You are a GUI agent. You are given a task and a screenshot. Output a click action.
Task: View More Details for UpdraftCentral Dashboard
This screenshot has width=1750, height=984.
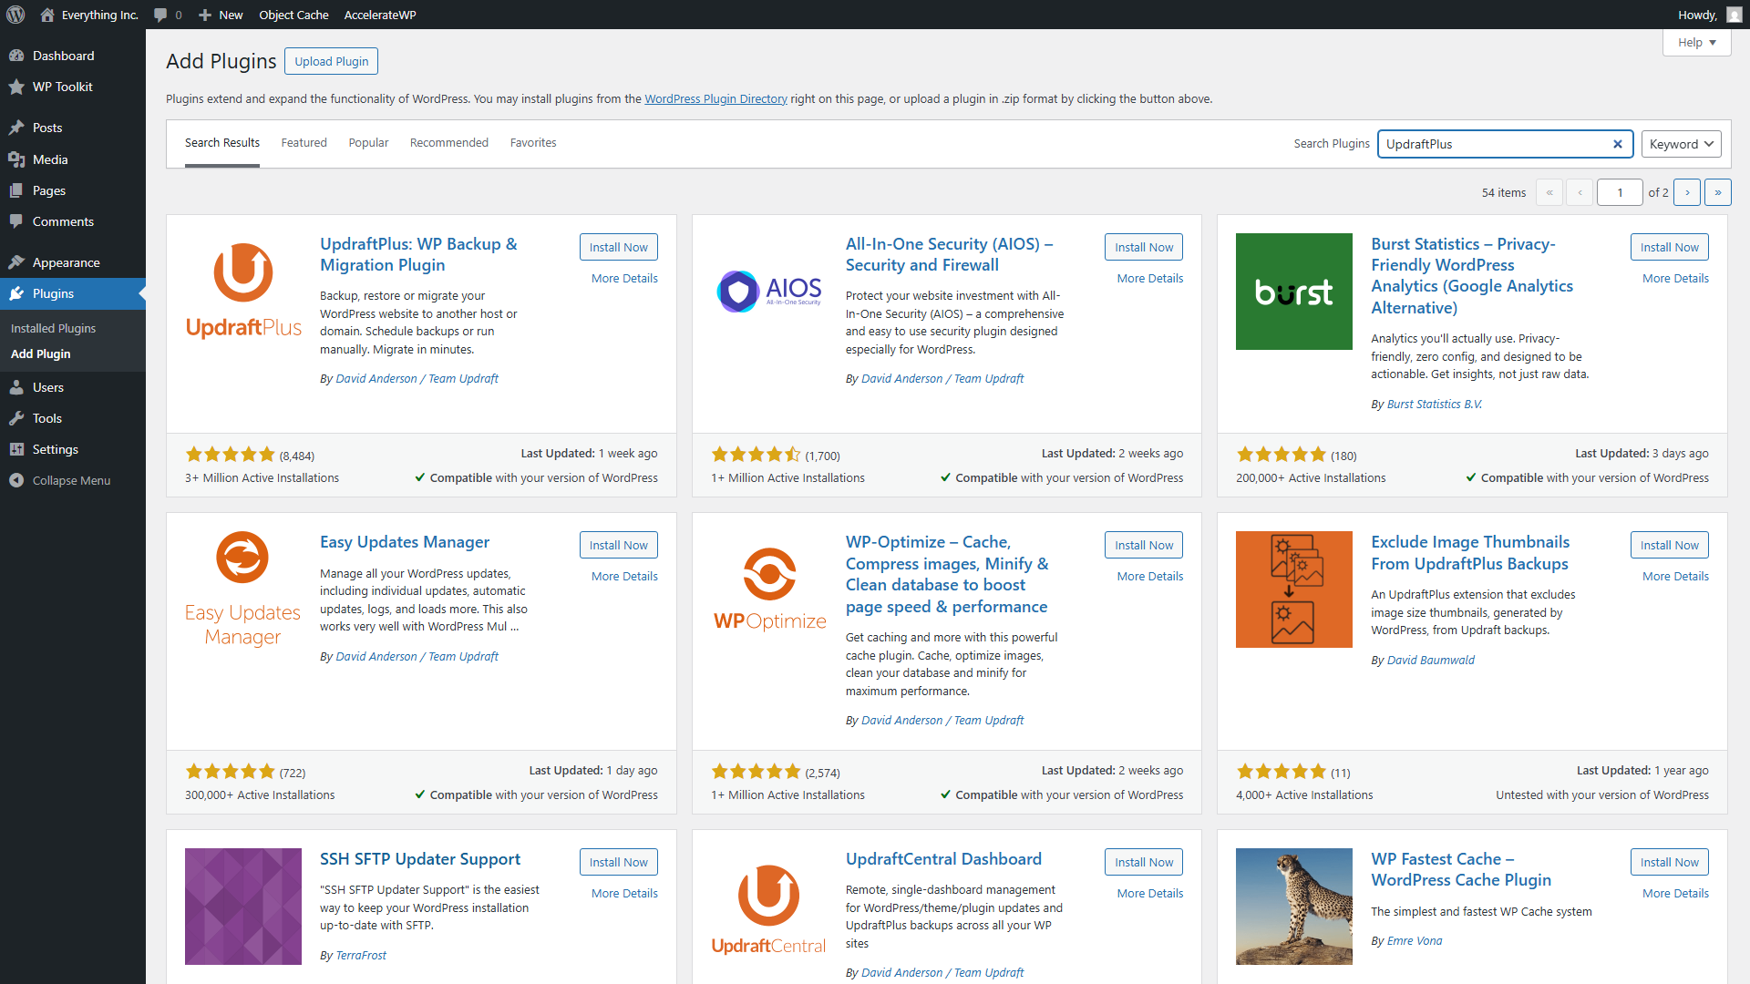[1149, 894]
